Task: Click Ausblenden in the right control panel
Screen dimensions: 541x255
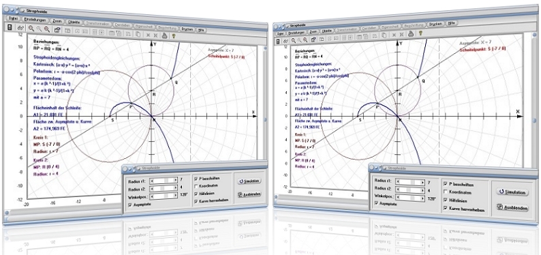Action: pos(512,208)
